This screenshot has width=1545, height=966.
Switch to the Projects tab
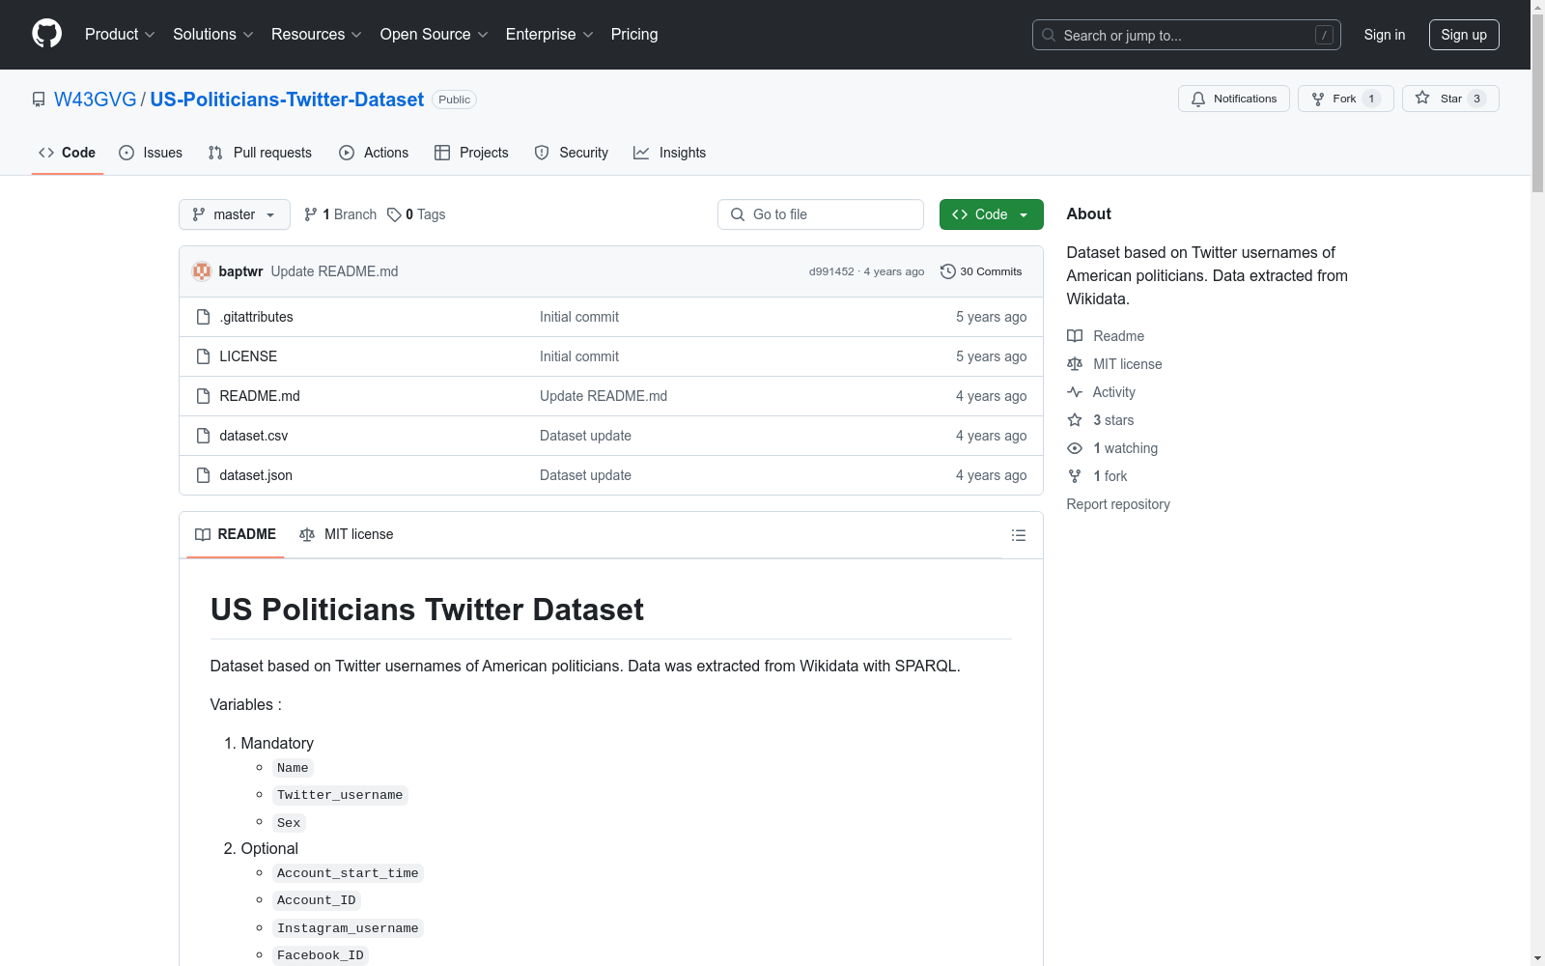click(x=471, y=153)
